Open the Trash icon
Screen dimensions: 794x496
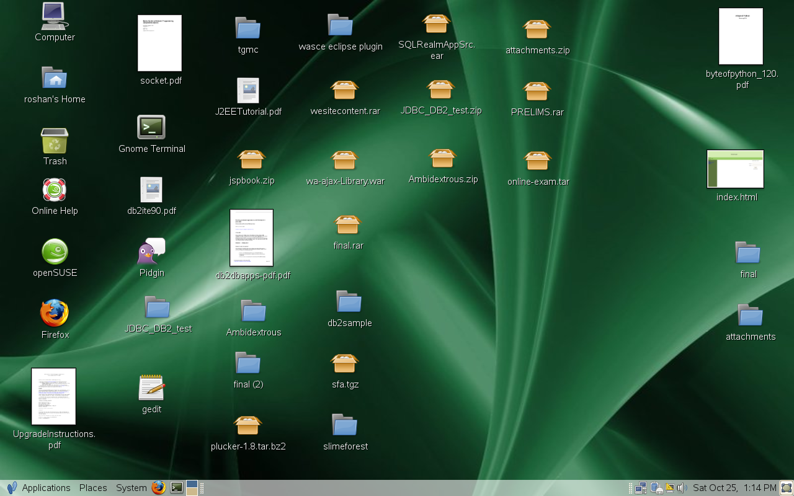pyautogui.click(x=55, y=141)
